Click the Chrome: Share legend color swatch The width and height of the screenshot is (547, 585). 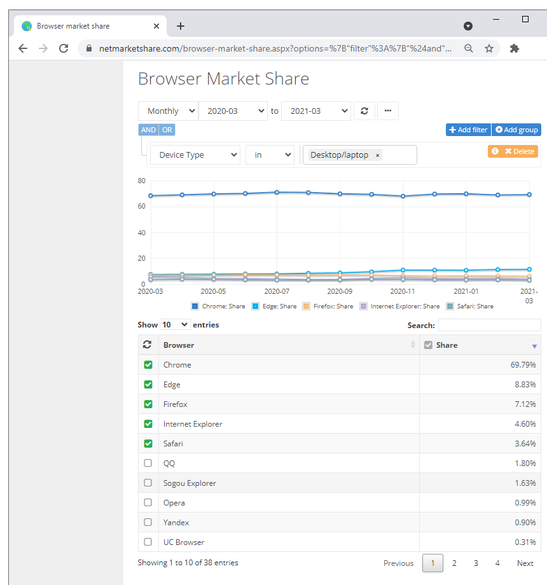pos(194,306)
